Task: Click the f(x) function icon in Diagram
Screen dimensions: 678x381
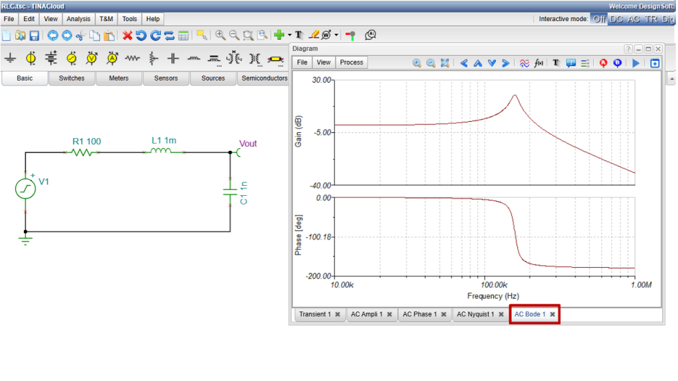Action: pos(539,63)
